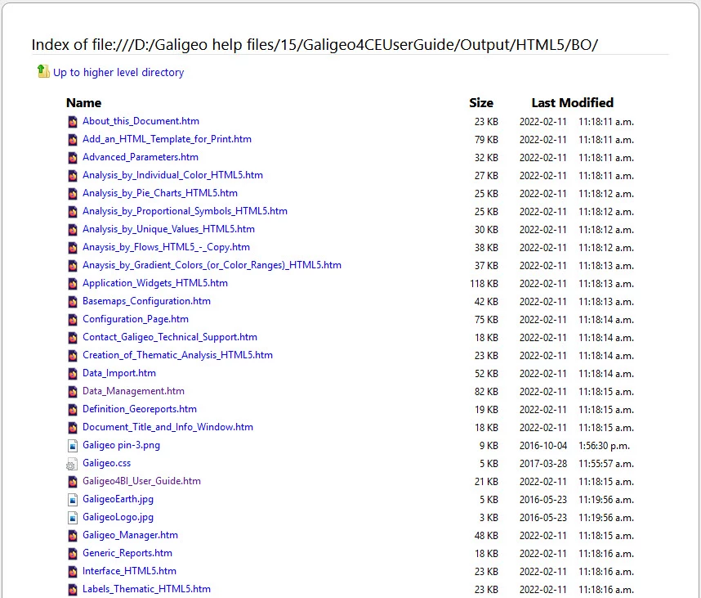The height and width of the screenshot is (598, 701).
Task: Open GaligeoLogo.jpg image
Action: pos(118,517)
